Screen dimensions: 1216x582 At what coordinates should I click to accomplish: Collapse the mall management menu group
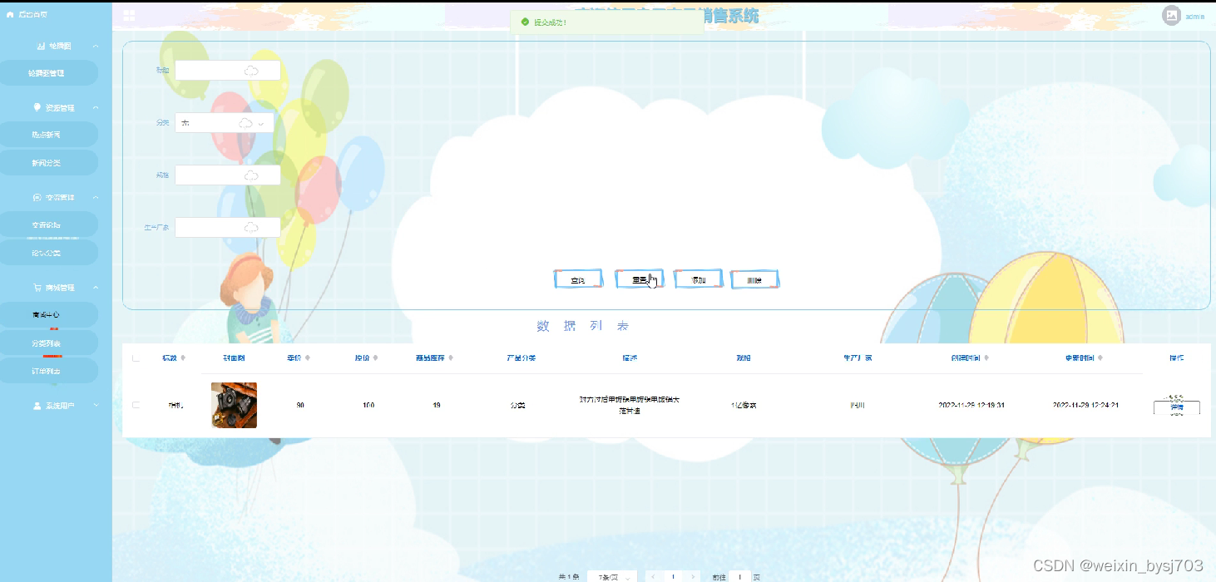pos(96,287)
